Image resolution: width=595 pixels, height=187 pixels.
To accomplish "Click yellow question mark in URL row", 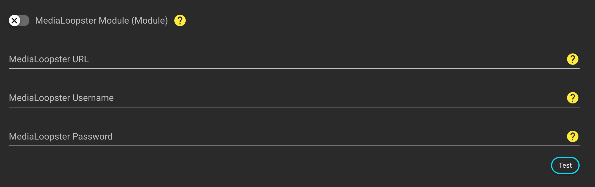I will pos(572,59).
